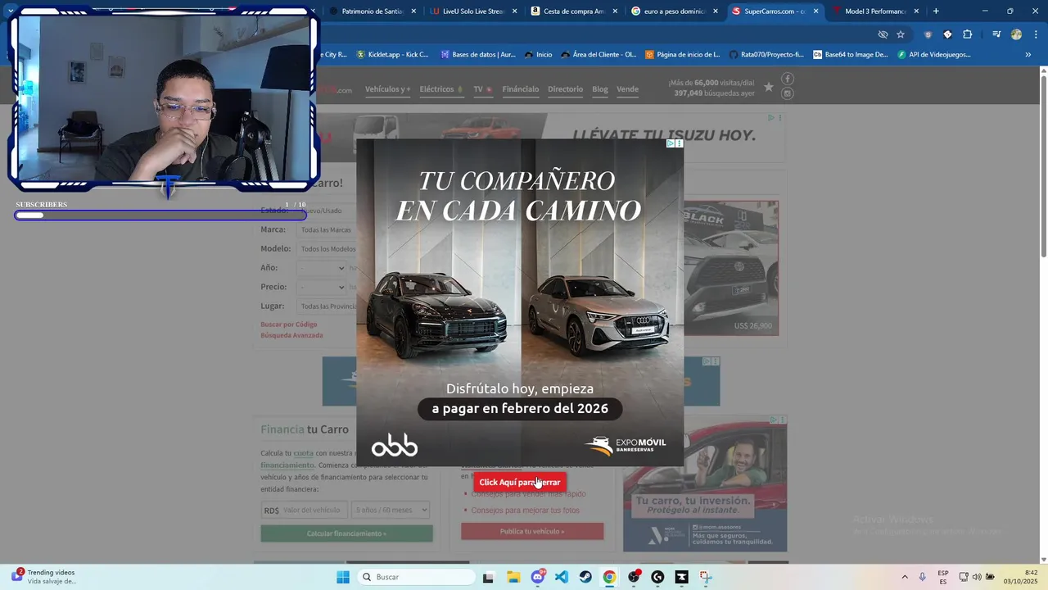
Task: Open SuperCarros Instagram page icon
Action: [788, 93]
